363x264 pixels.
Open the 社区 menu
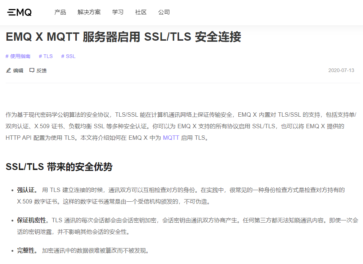[x=141, y=12]
